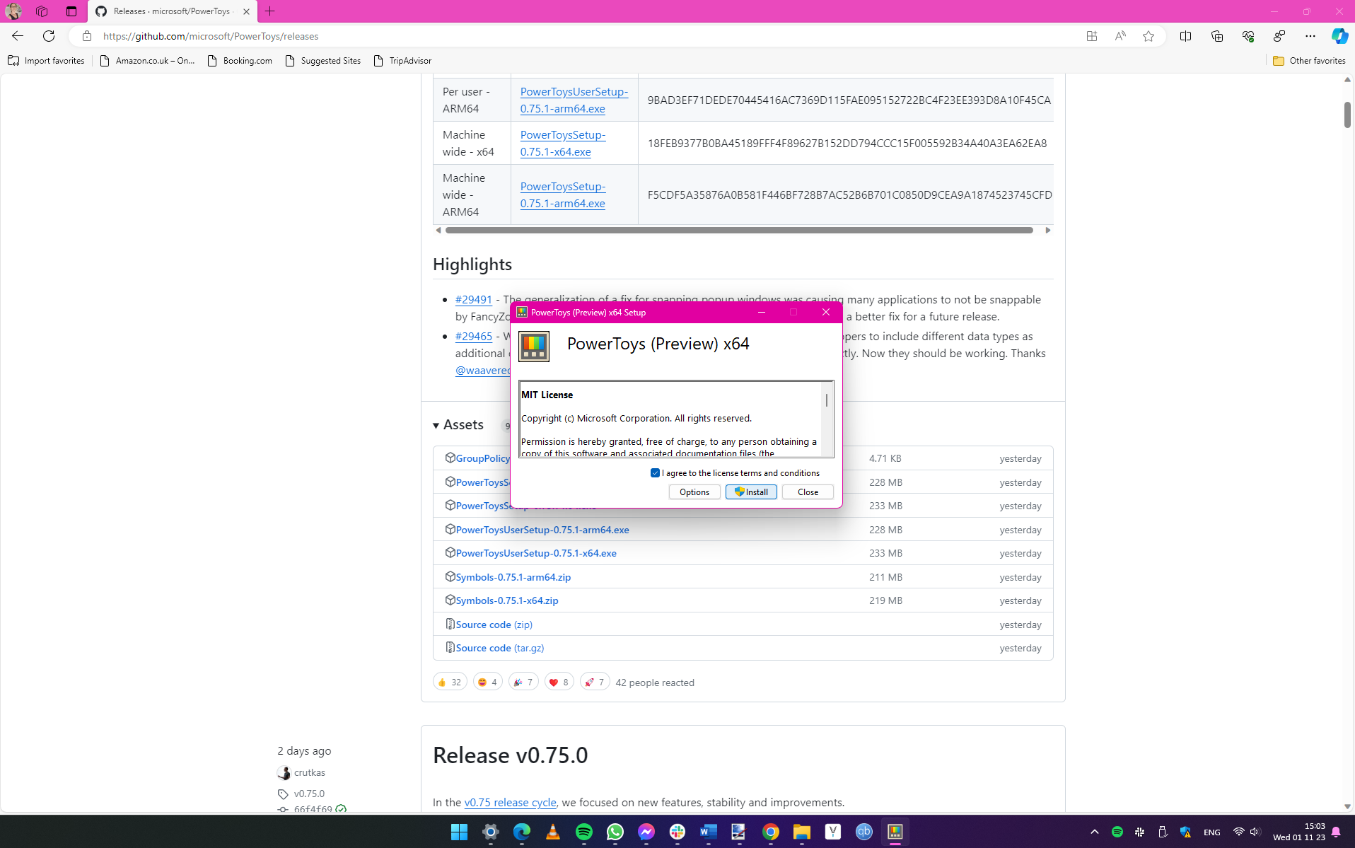The height and width of the screenshot is (848, 1355).
Task: Uncheck the license agreement checkbox
Action: [655, 473]
